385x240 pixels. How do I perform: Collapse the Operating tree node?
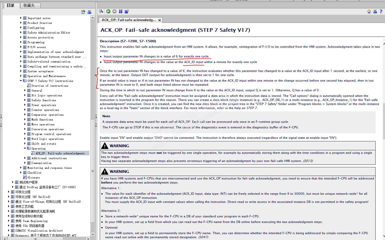coord(25,148)
